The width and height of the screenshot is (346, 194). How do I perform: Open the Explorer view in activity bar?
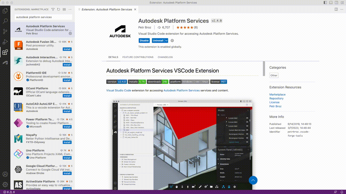[5, 11]
